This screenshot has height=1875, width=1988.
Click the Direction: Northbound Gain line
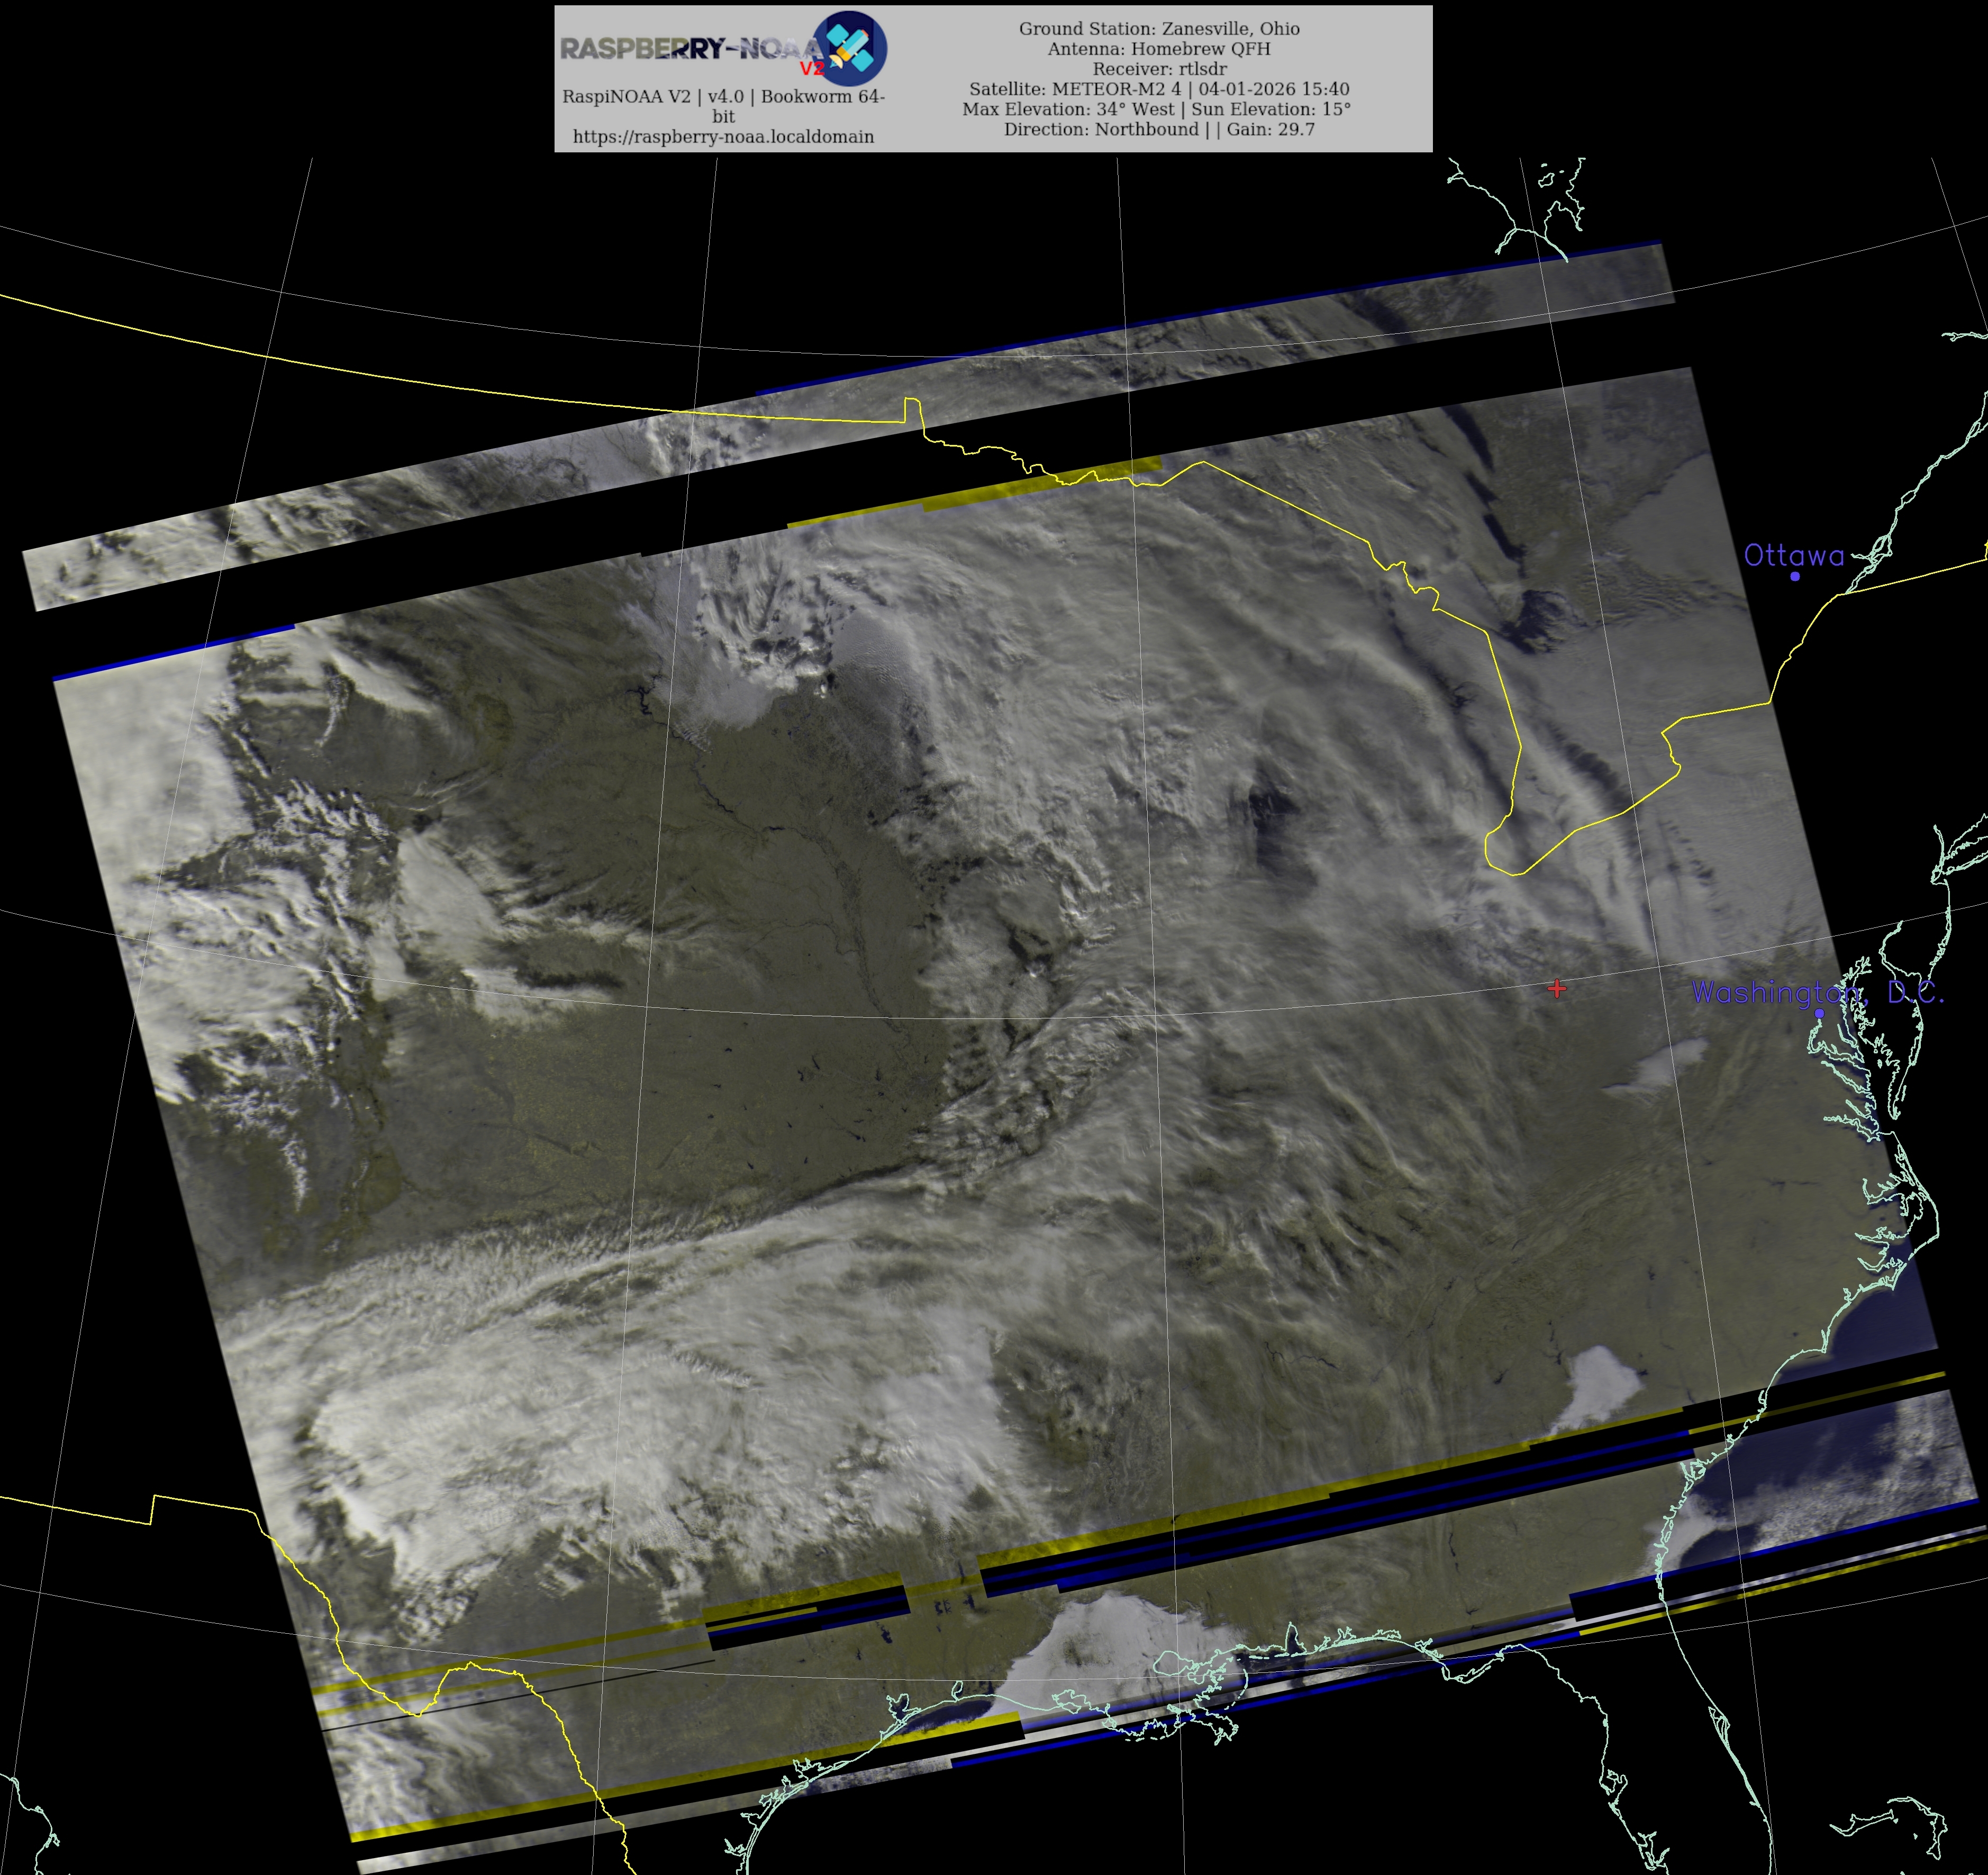pyautogui.click(x=1159, y=129)
